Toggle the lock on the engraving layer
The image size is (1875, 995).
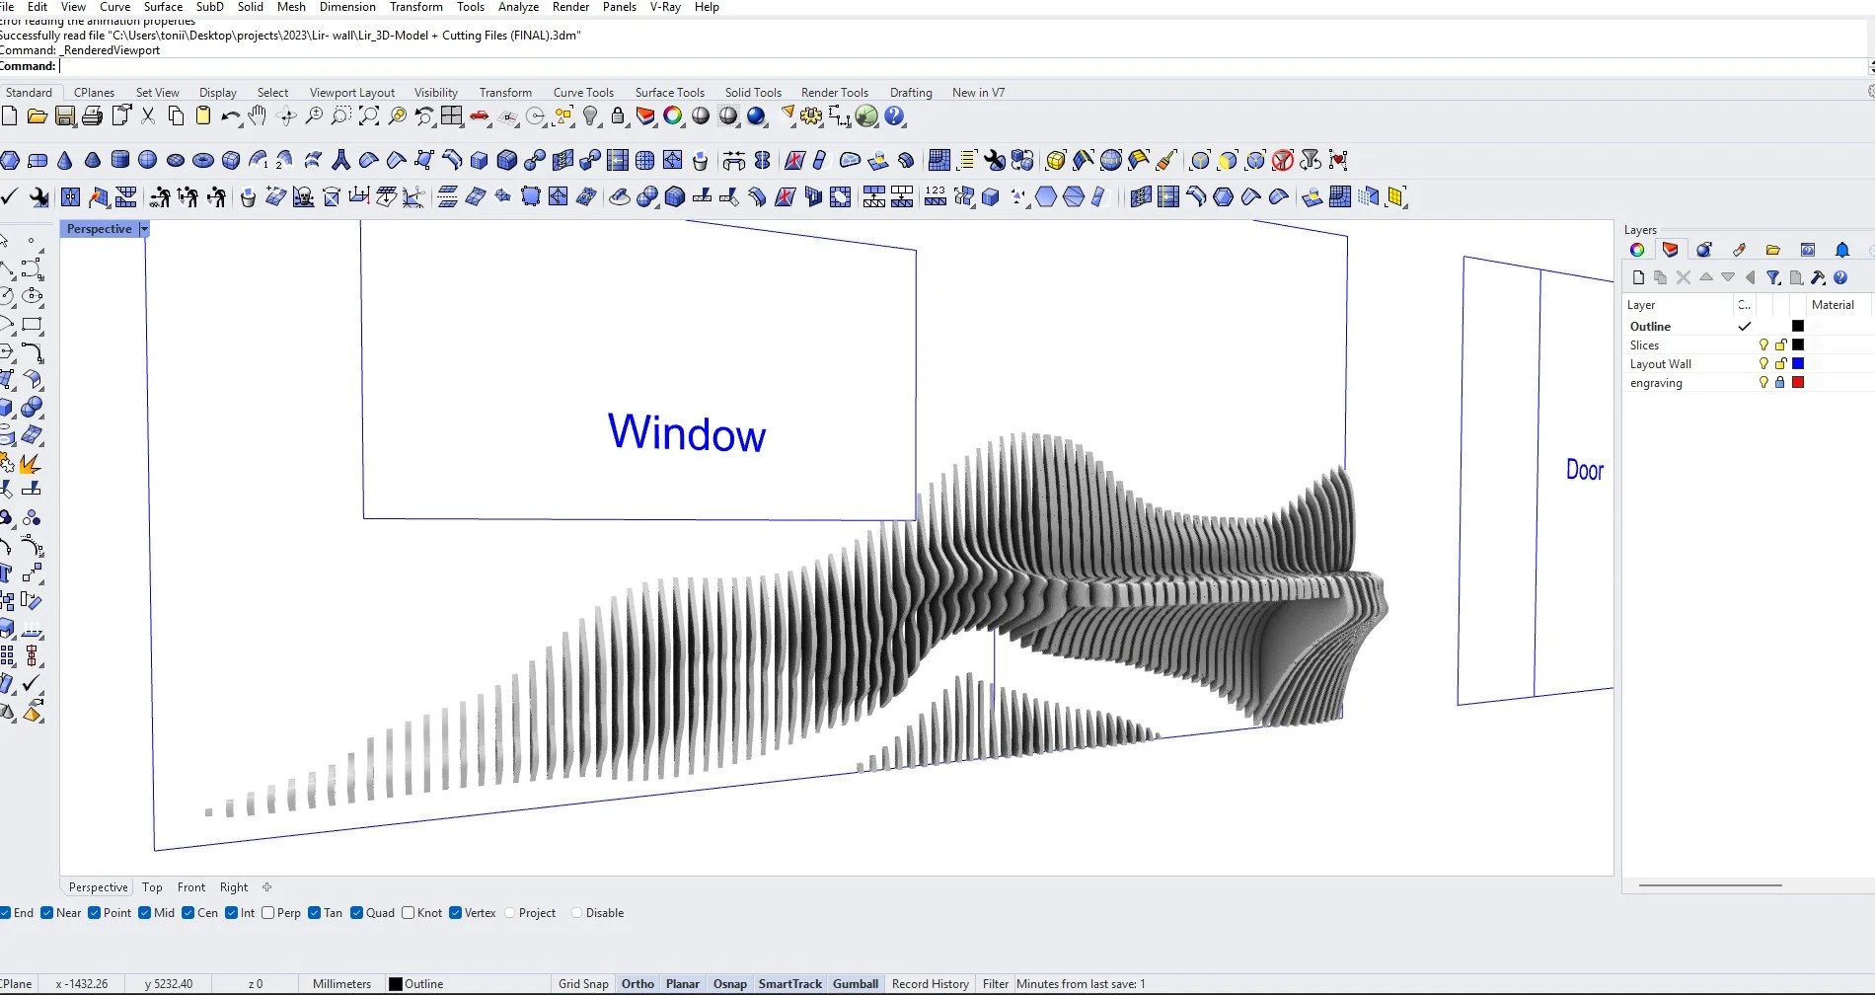coord(1780,383)
